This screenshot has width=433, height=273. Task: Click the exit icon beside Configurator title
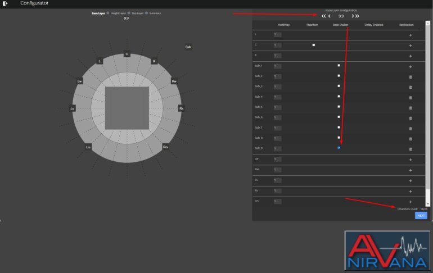[x=6, y=3]
